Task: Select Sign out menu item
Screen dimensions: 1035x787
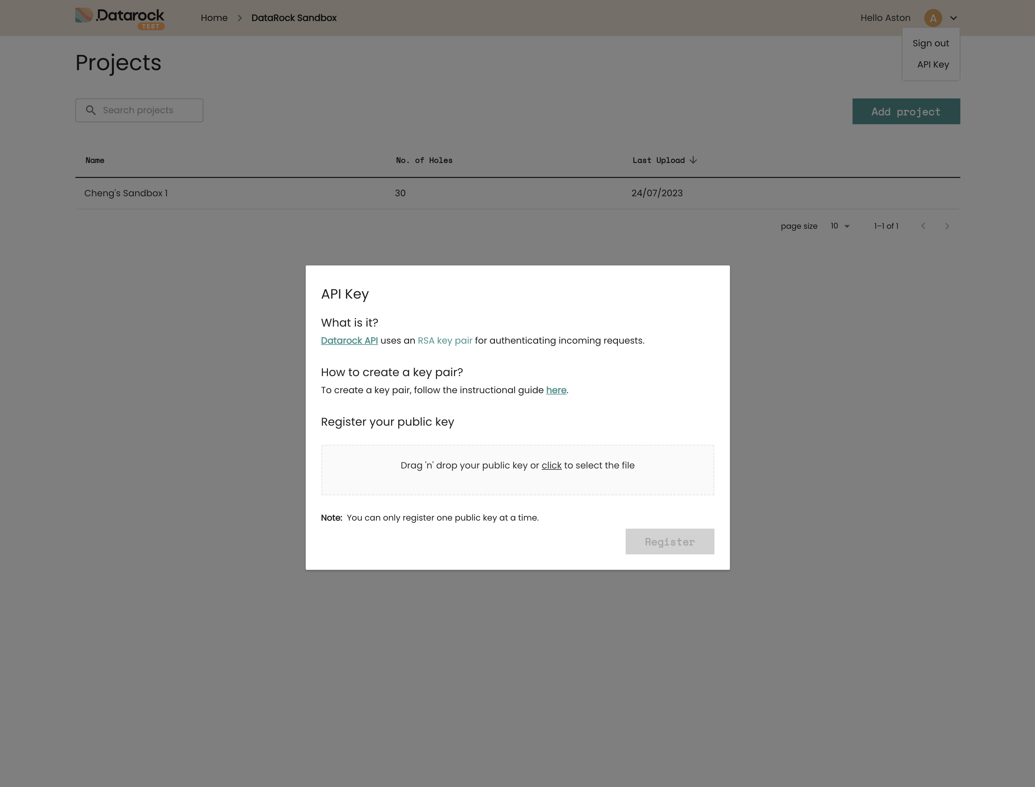Action: point(930,43)
